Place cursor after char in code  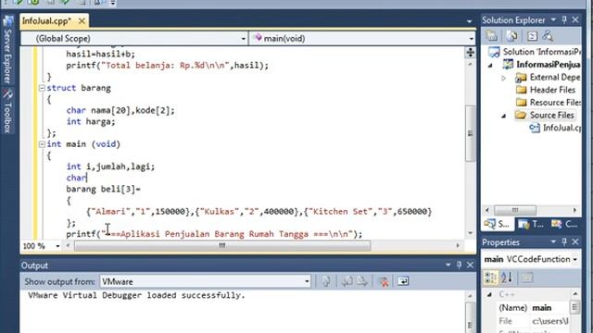point(86,178)
